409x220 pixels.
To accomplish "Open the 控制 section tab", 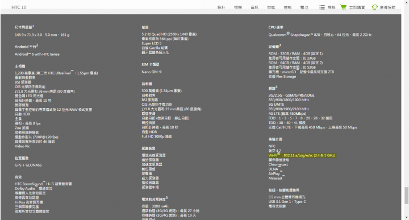I will click(x=287, y=7).
